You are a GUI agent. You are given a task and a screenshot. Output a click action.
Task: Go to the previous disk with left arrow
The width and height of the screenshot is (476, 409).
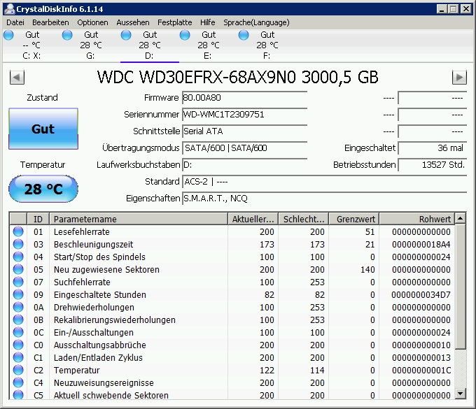[x=17, y=78]
